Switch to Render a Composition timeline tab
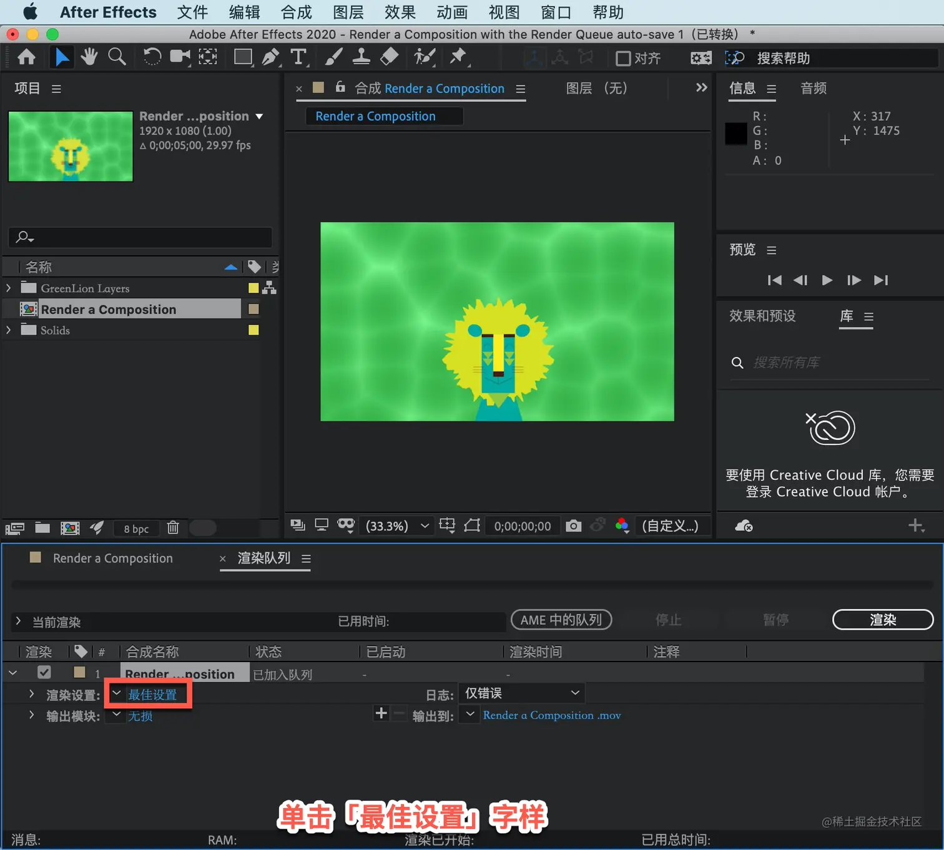The image size is (944, 850). [112, 559]
